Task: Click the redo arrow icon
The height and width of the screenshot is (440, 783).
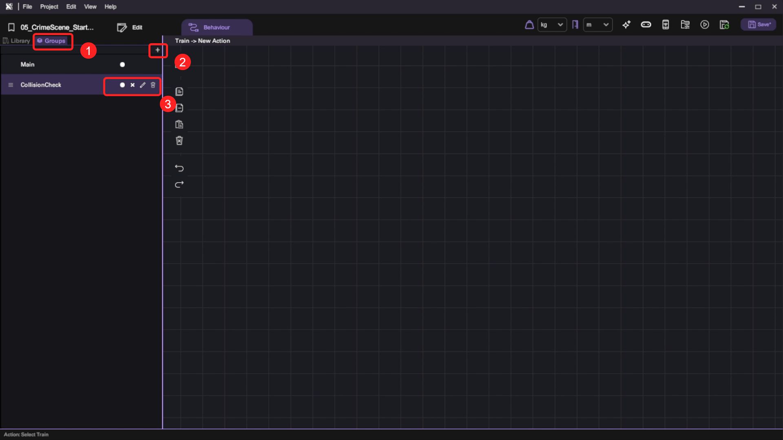Action: pos(179,185)
